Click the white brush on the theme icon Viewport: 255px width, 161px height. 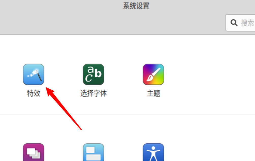click(x=153, y=74)
